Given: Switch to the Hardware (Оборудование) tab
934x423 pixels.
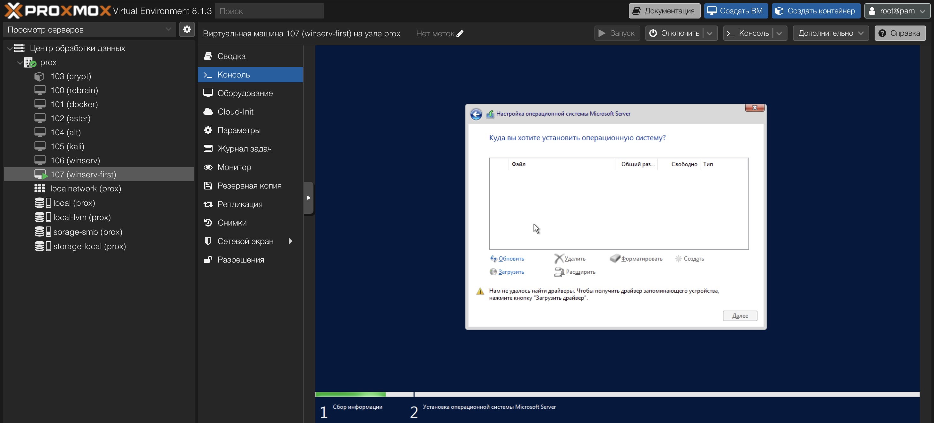Looking at the screenshot, I should point(245,93).
